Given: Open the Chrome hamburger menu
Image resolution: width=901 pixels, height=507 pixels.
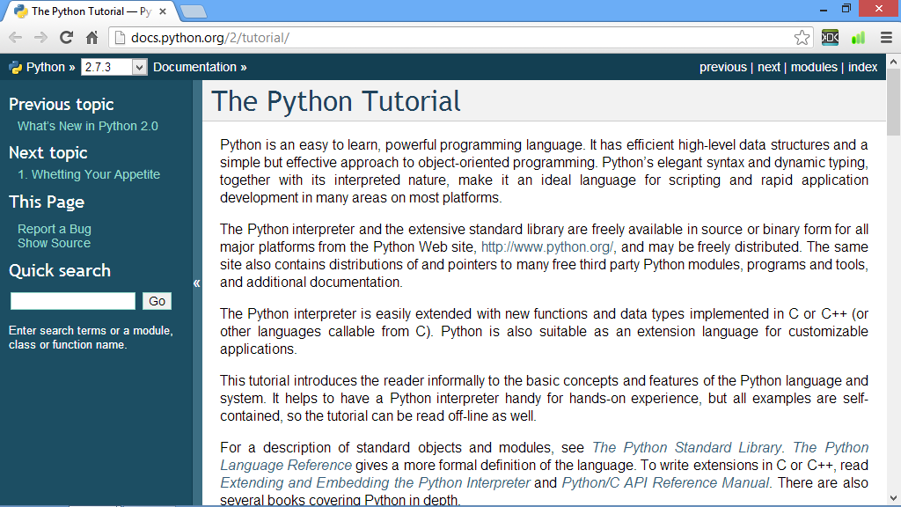Looking at the screenshot, I should (x=886, y=38).
